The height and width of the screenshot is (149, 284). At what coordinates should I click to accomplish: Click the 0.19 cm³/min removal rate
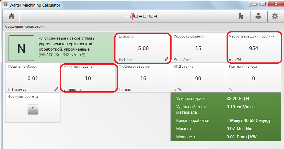pos(239,107)
